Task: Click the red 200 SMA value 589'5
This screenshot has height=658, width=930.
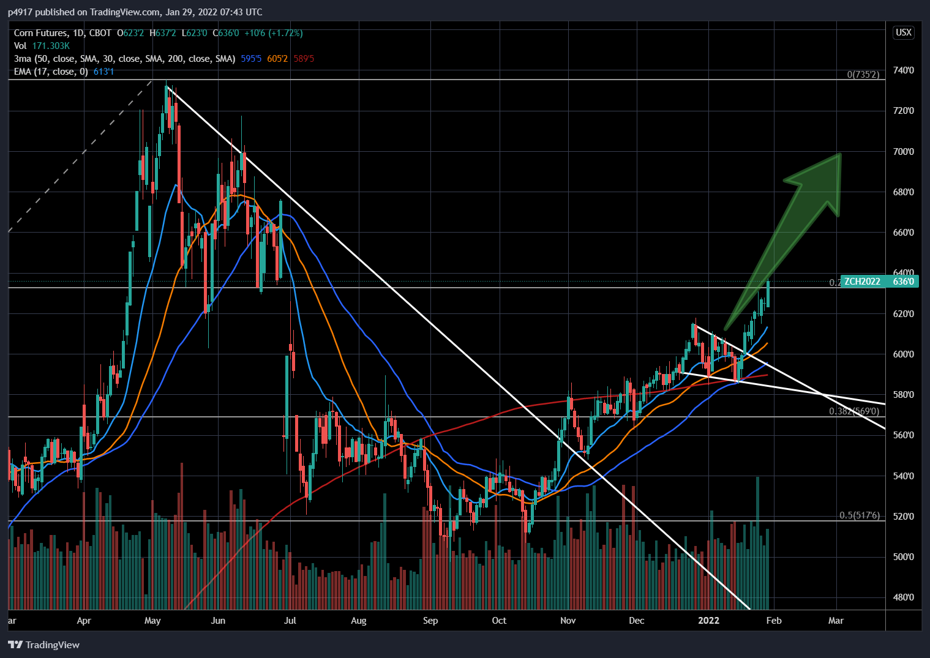Action: pos(304,59)
